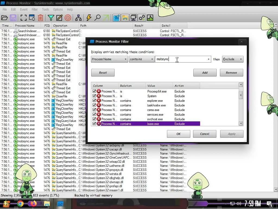Open the Edit menu
Screen dimensions: 278x209
[x=13, y=10]
